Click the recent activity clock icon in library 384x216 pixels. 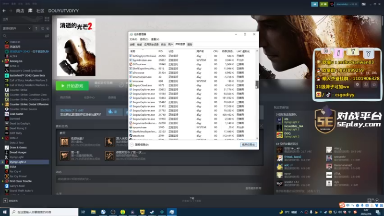(x=43, y=28)
